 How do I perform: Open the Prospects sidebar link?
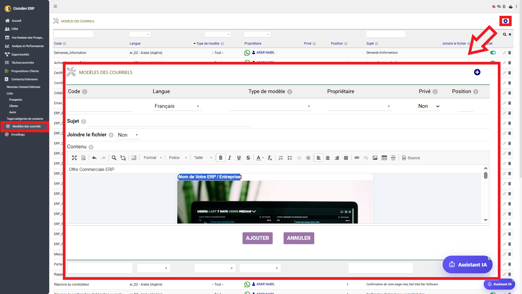(15, 100)
